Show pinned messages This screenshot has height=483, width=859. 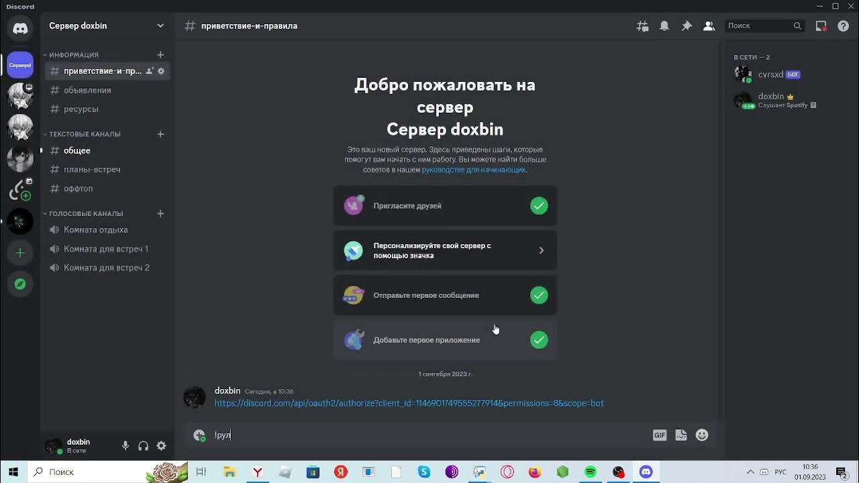(687, 26)
